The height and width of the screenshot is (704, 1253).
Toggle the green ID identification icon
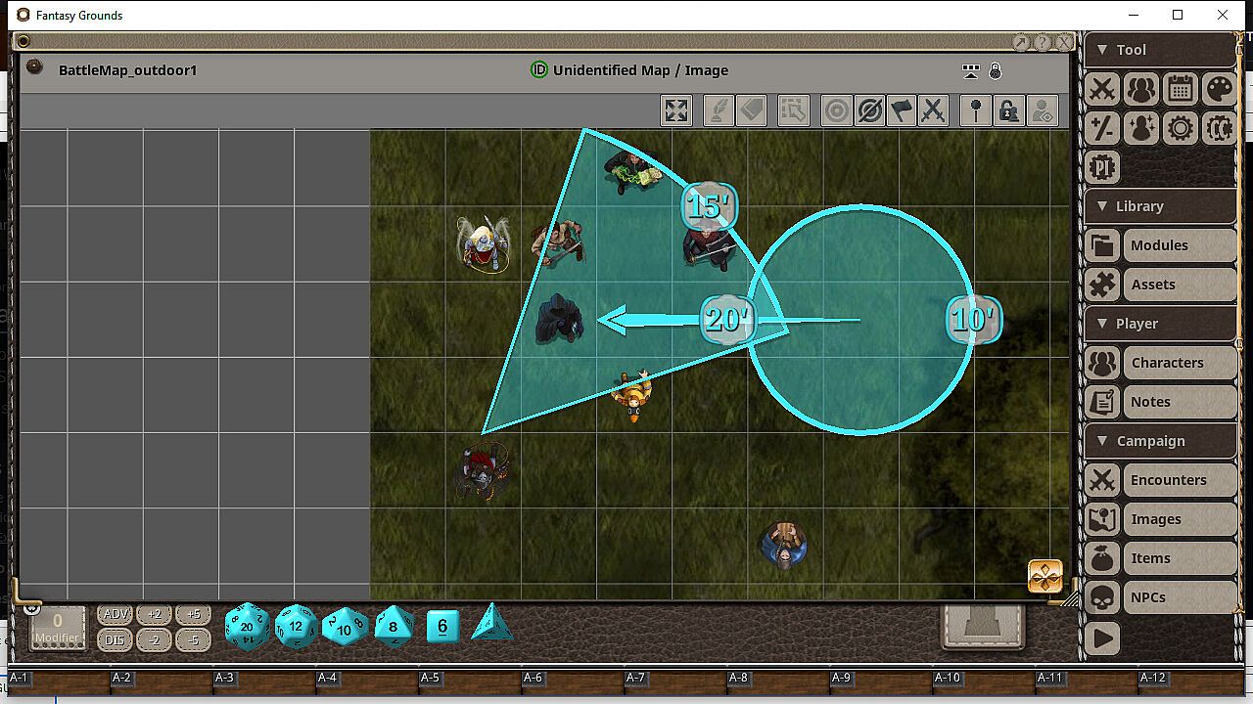click(538, 69)
